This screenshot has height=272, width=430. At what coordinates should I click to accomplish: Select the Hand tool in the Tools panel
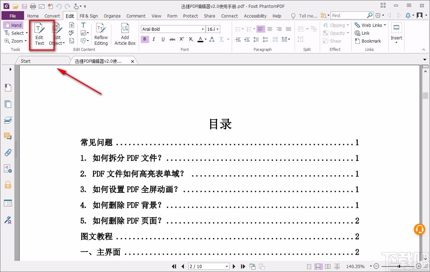tap(13, 25)
